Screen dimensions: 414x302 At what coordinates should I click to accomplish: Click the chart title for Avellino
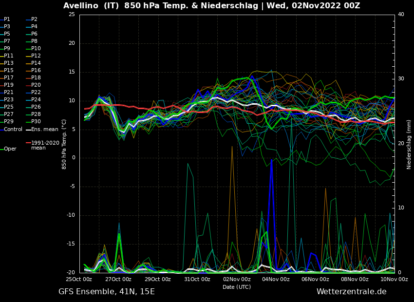coord(211,6)
